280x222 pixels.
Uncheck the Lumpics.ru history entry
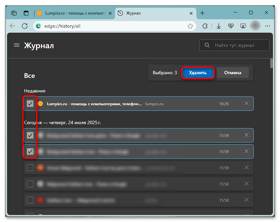click(x=30, y=104)
